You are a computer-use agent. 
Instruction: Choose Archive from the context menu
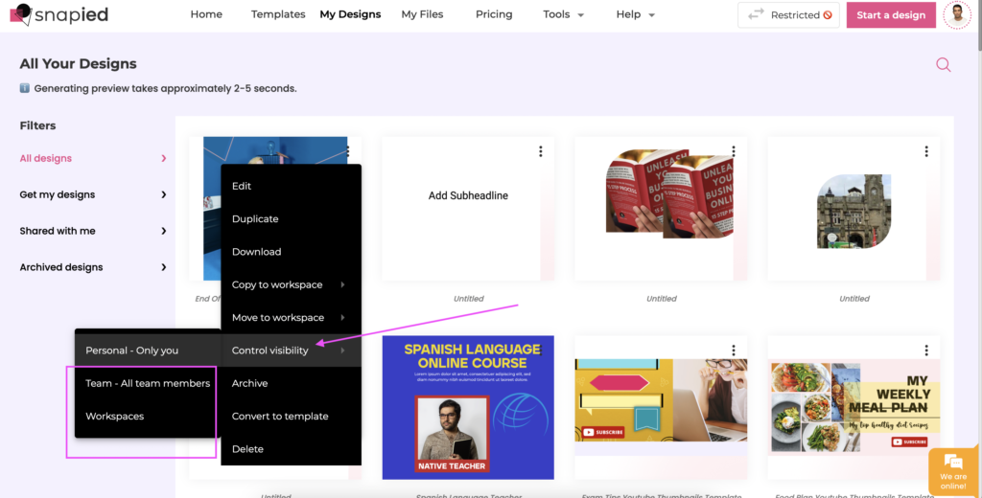pyautogui.click(x=292, y=383)
